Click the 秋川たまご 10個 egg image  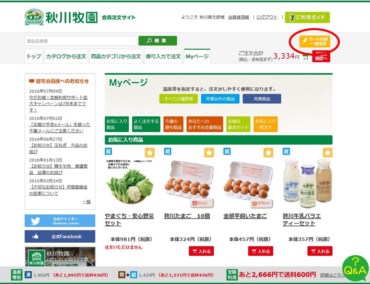(189, 184)
